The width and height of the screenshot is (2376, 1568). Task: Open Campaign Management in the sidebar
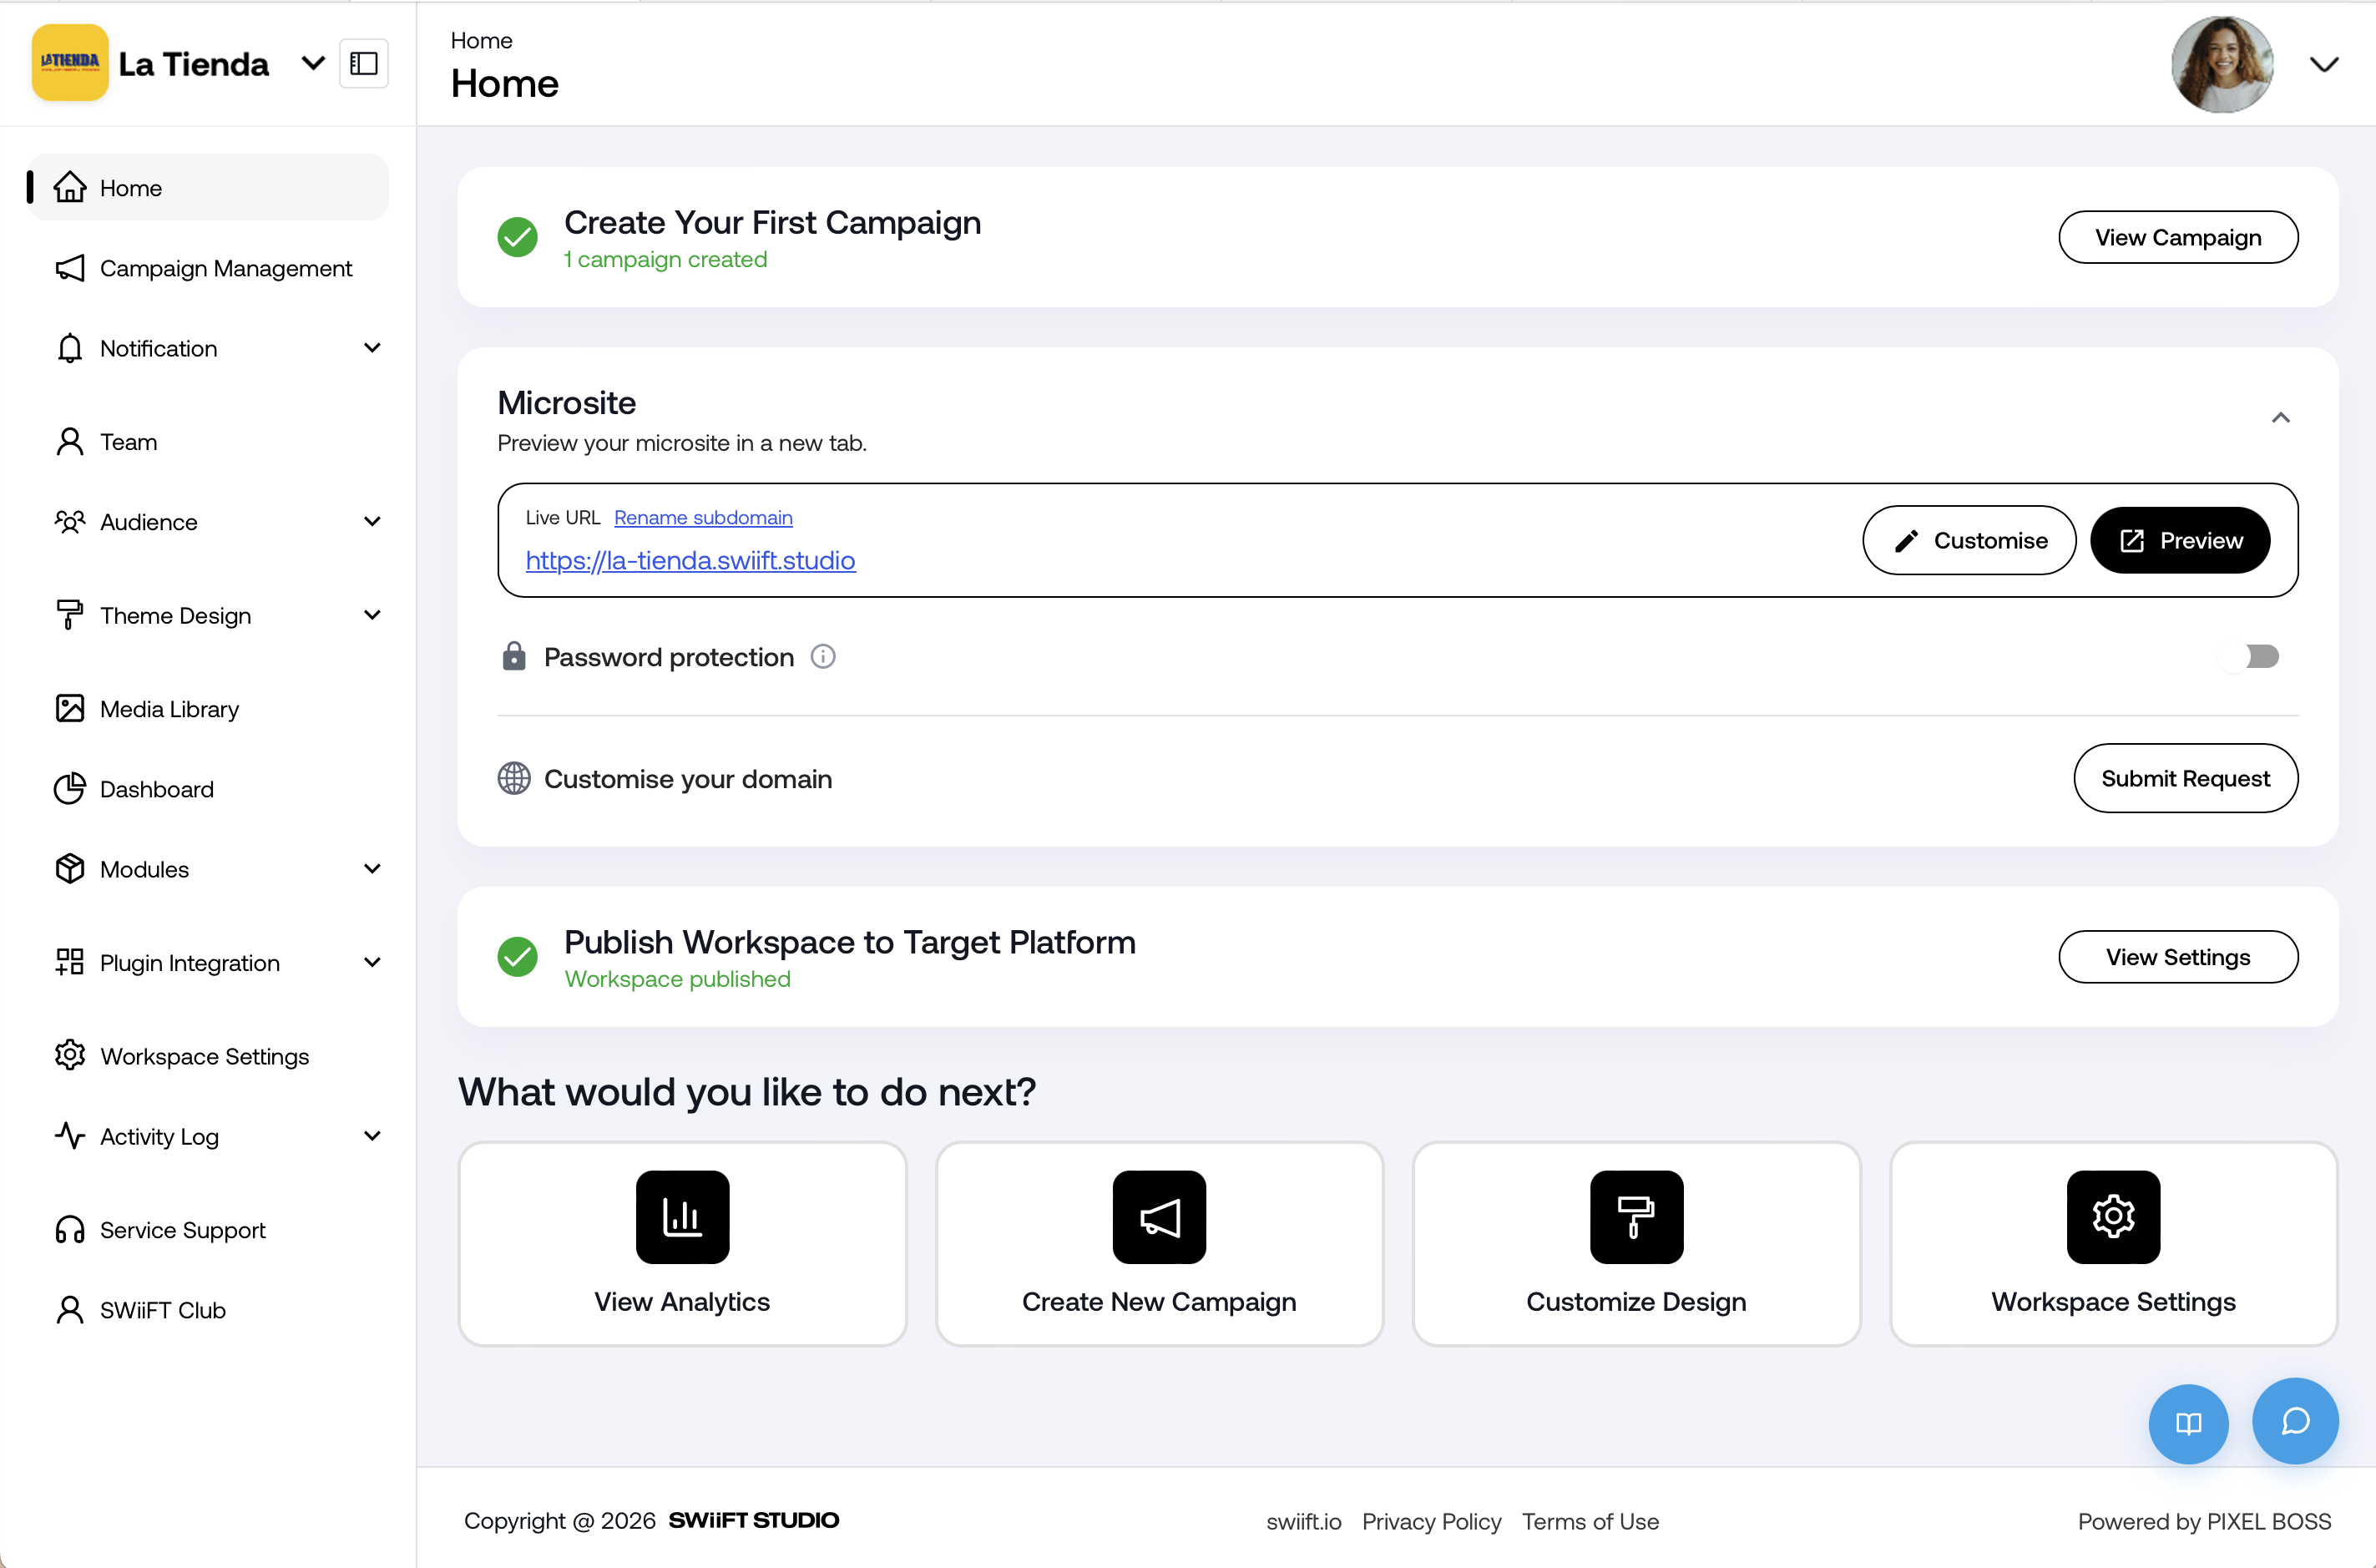click(207, 268)
